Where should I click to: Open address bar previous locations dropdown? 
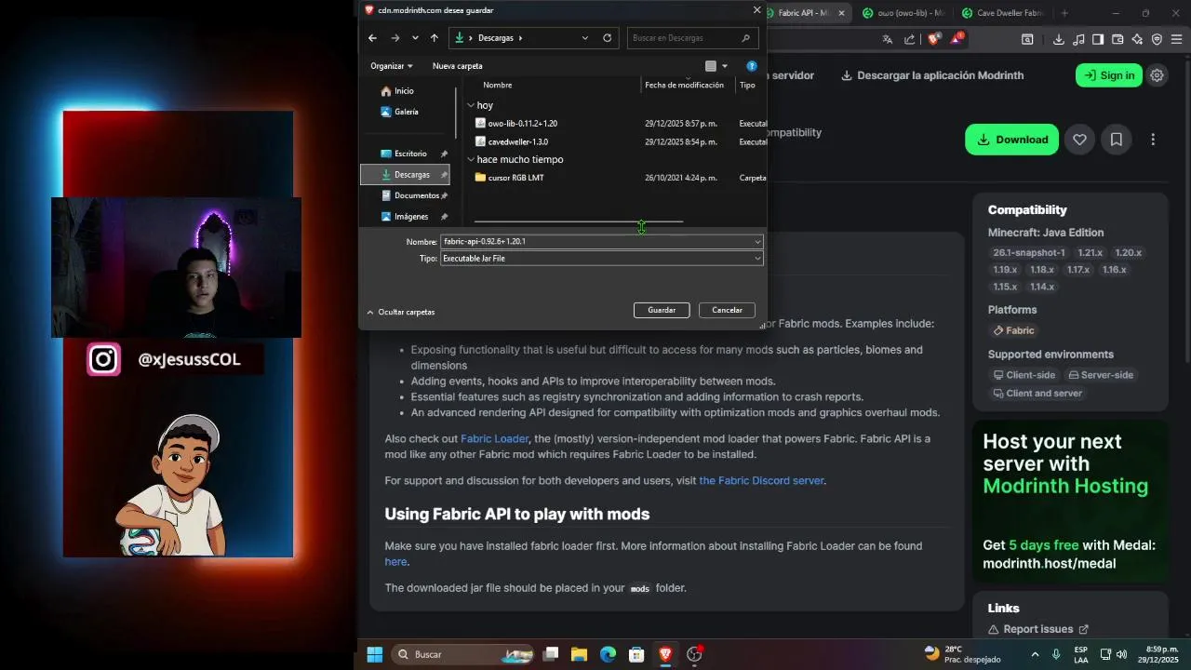[x=585, y=38]
